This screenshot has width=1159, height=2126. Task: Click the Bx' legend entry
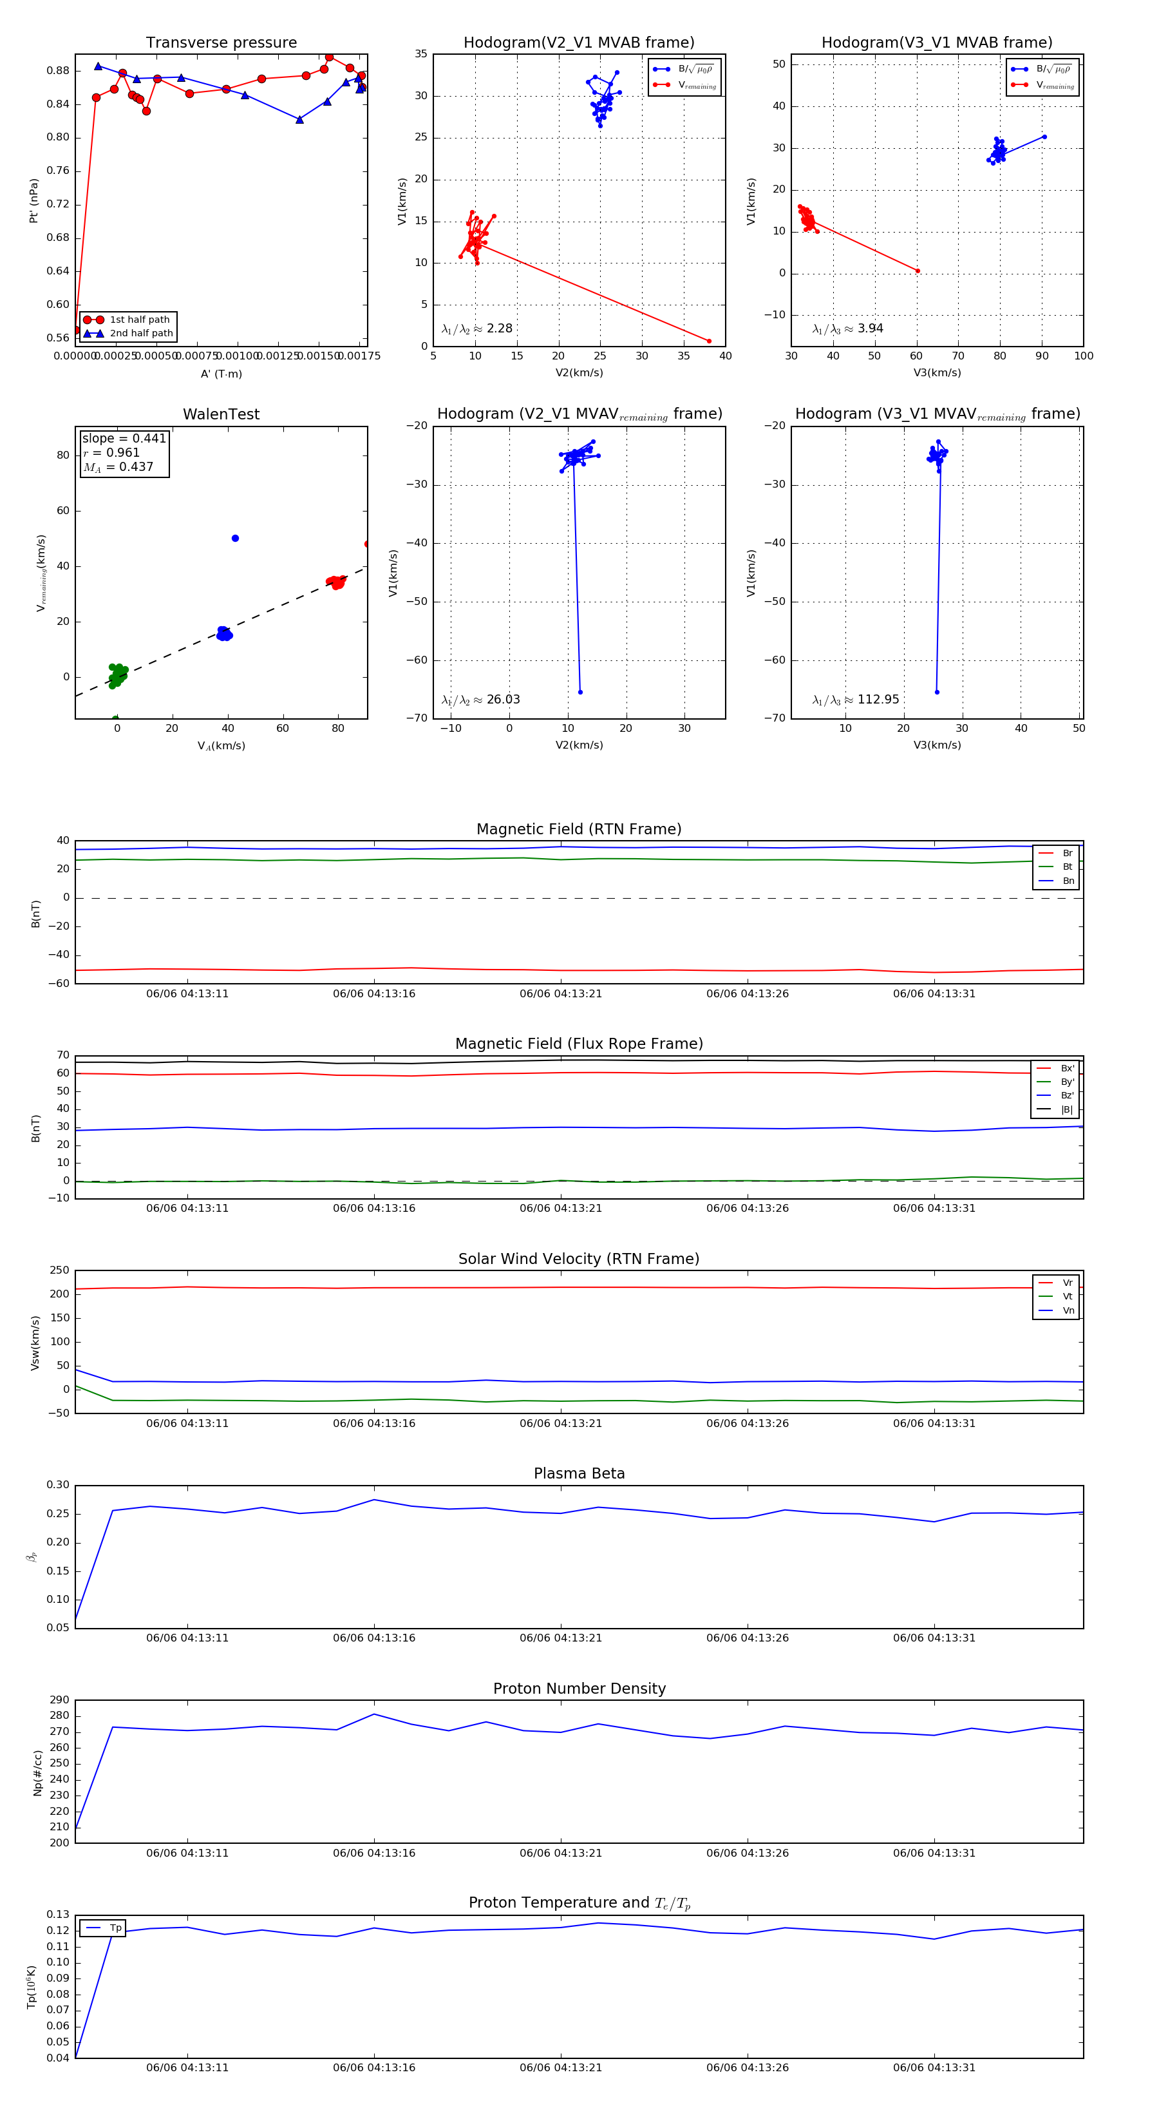click(1056, 1068)
